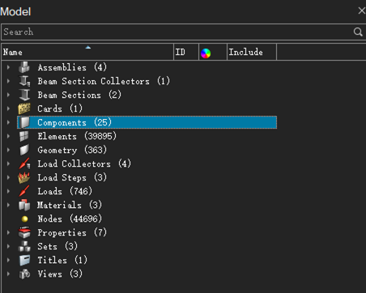Image resolution: width=366 pixels, height=293 pixels.
Task: Click the Include column header
Action: click(252, 52)
